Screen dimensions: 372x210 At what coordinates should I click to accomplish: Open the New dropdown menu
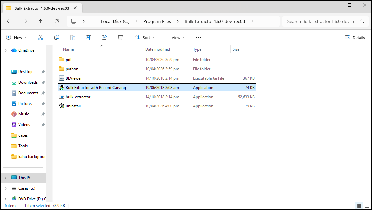pyautogui.click(x=16, y=37)
